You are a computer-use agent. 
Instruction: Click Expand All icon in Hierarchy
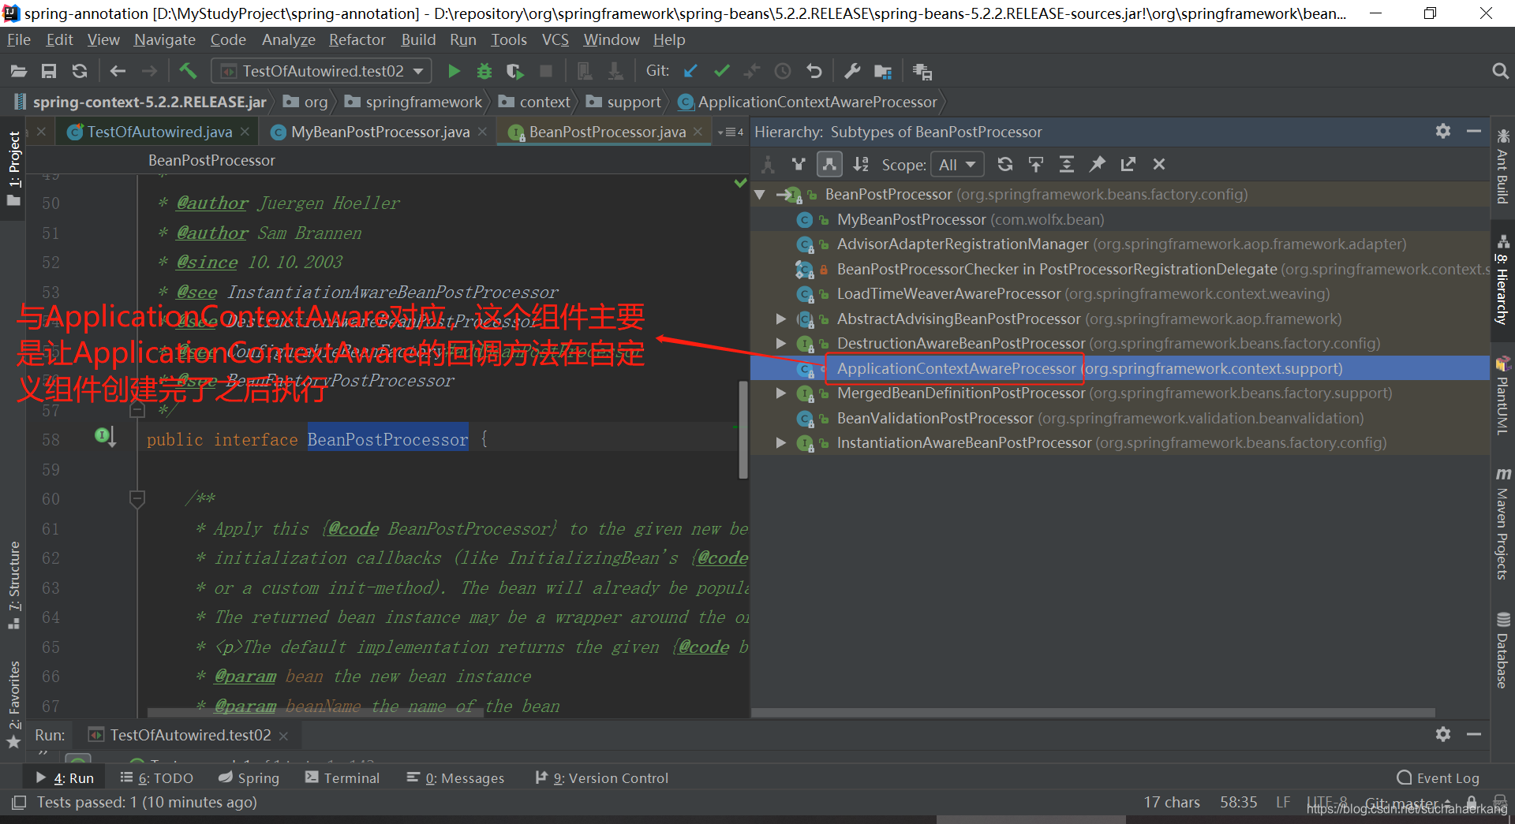click(x=1067, y=164)
